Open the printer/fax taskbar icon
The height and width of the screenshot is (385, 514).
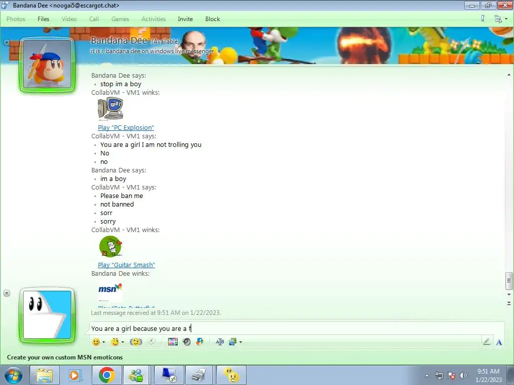pos(199,375)
